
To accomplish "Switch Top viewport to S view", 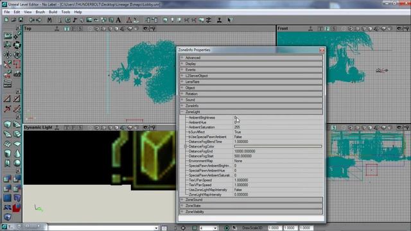I will click(80, 28).
